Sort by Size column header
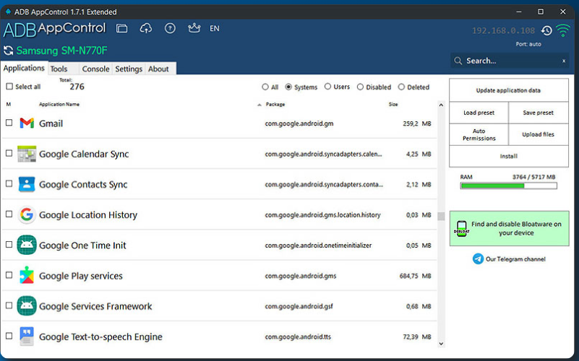This screenshot has width=579, height=361. pyautogui.click(x=393, y=105)
